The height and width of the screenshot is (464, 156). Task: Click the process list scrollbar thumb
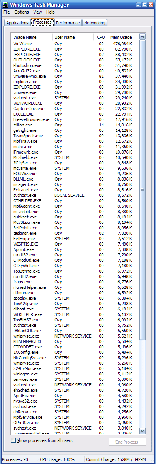point(142,190)
